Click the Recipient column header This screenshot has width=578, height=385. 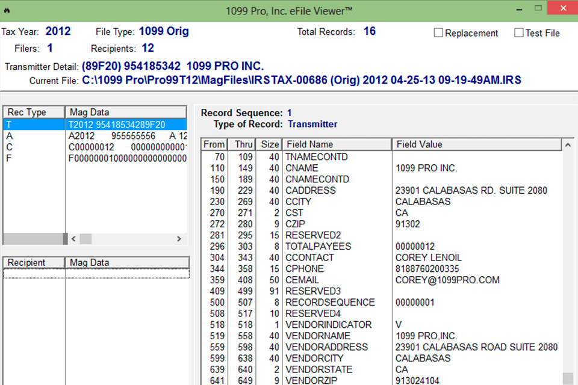(34, 262)
